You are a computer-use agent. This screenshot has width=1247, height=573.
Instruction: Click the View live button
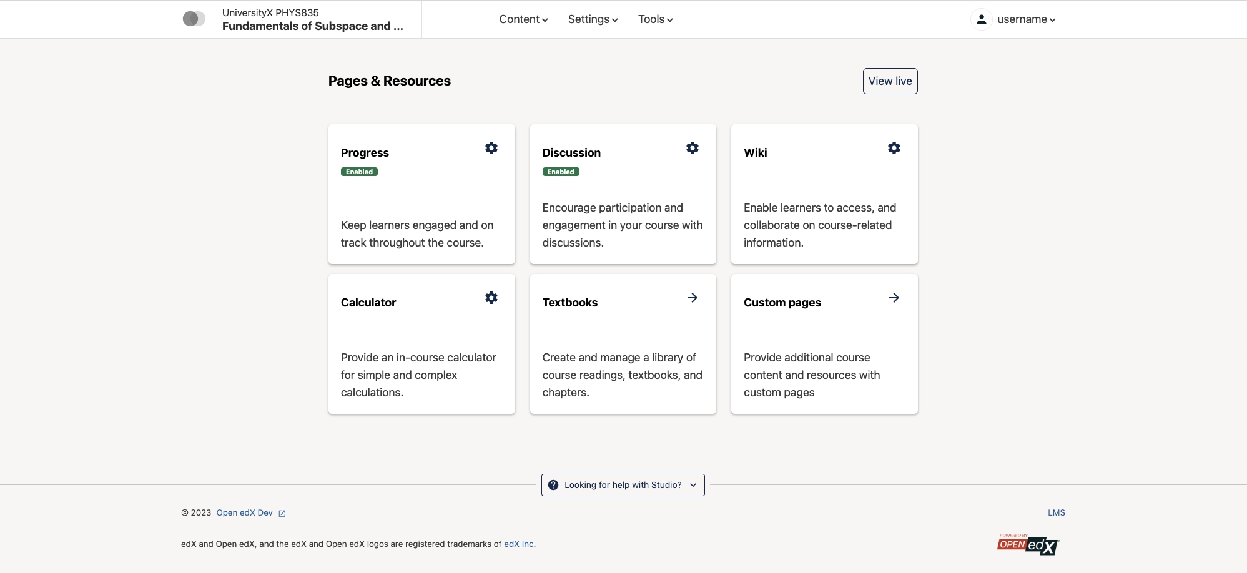[890, 81]
